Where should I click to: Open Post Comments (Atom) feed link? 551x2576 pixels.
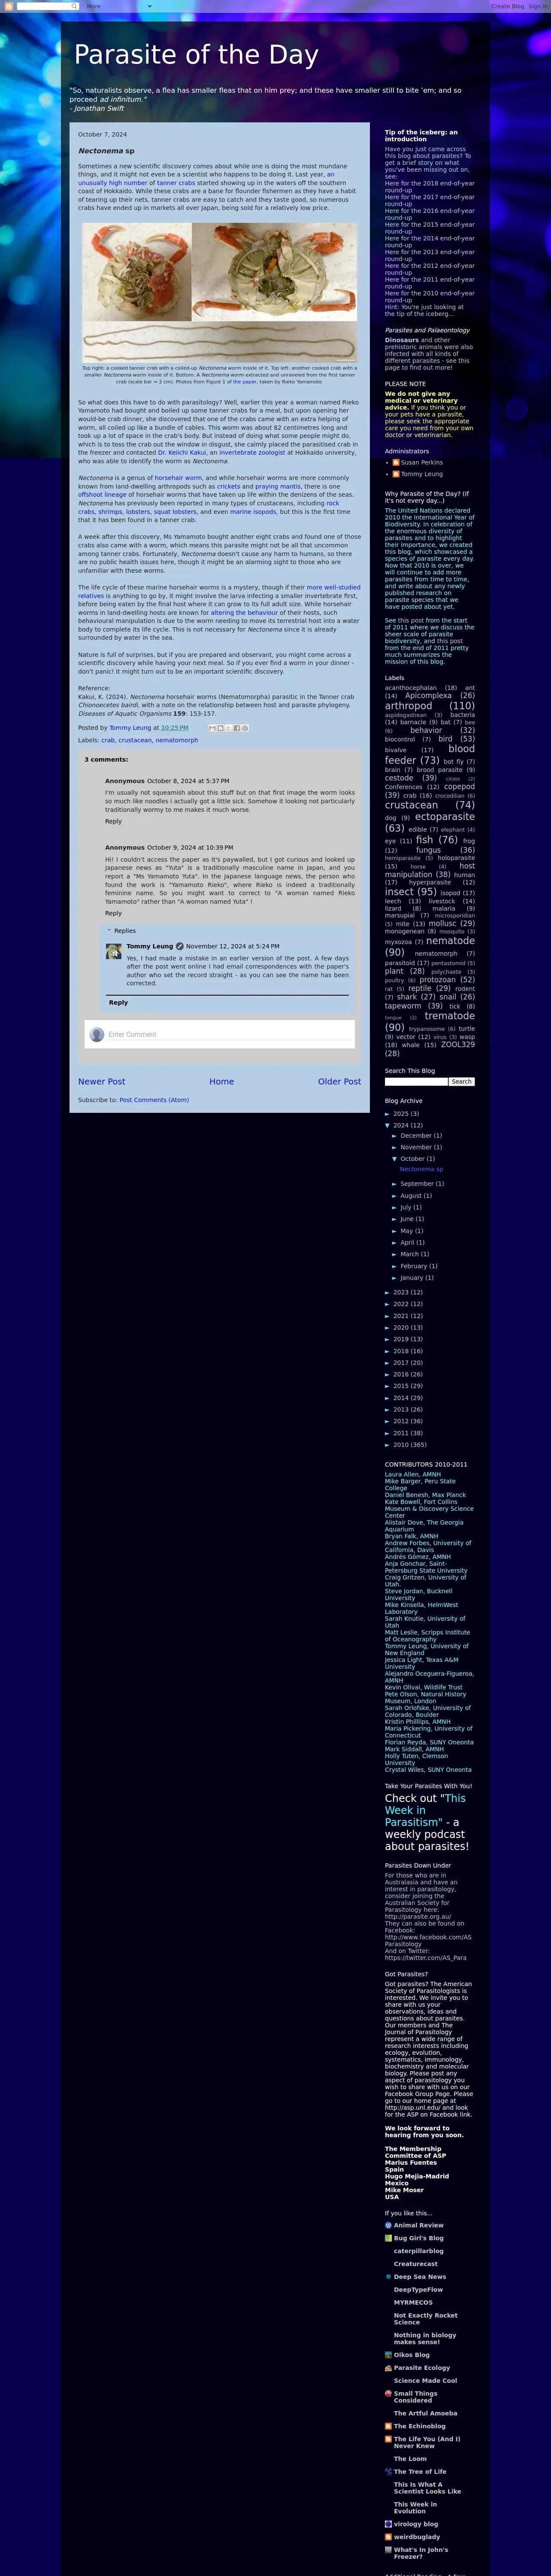pyautogui.click(x=154, y=1100)
